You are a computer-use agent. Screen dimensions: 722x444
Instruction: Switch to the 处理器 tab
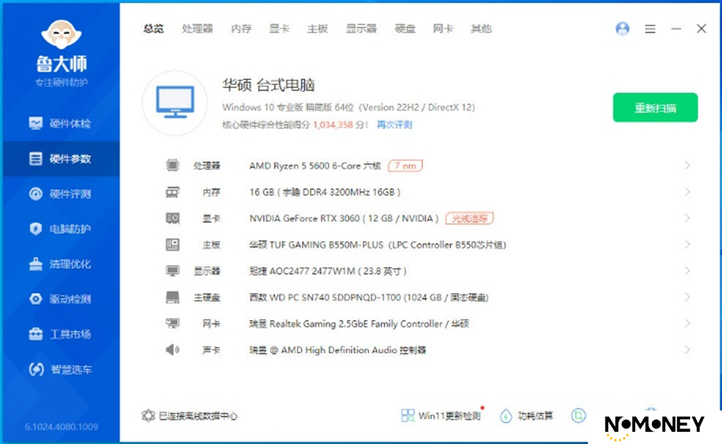pos(198,29)
